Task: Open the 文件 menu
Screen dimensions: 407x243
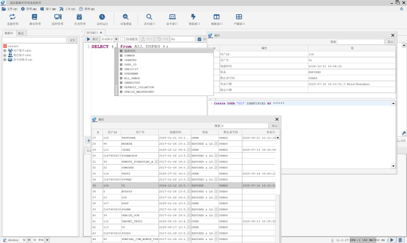Action: tap(9, 9)
